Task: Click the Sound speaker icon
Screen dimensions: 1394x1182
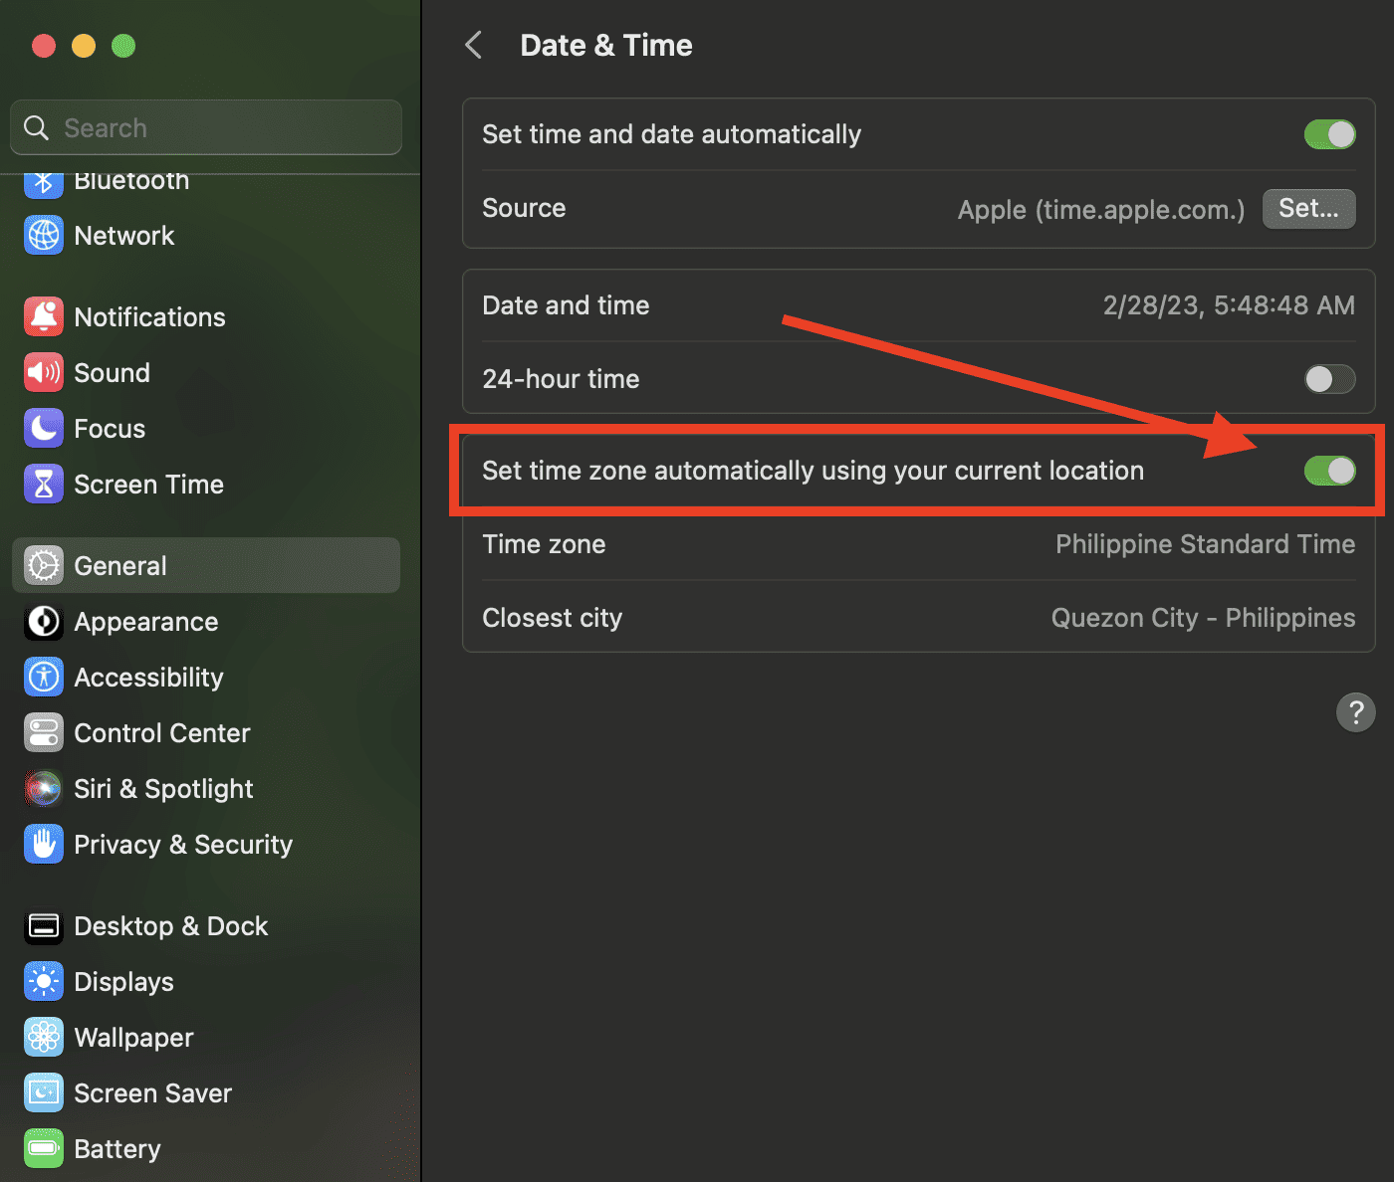Action: click(44, 373)
